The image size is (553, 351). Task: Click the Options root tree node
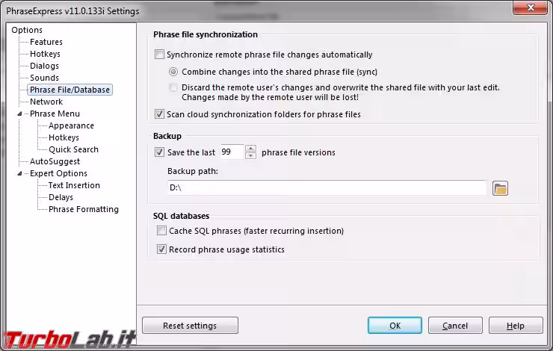tap(27, 30)
